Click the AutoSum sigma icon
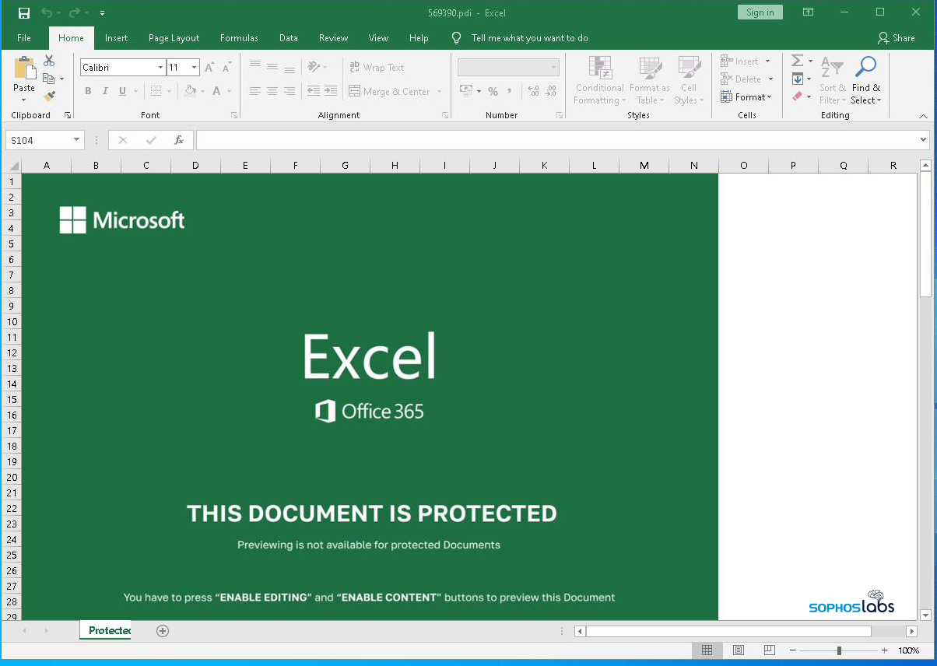 pyautogui.click(x=797, y=61)
